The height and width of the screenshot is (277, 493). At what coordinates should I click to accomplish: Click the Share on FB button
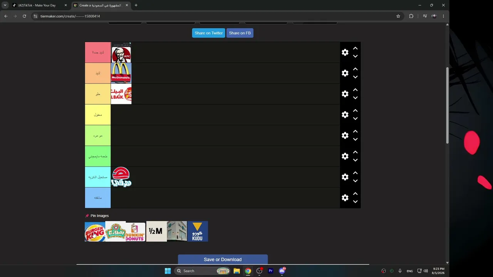(x=240, y=33)
